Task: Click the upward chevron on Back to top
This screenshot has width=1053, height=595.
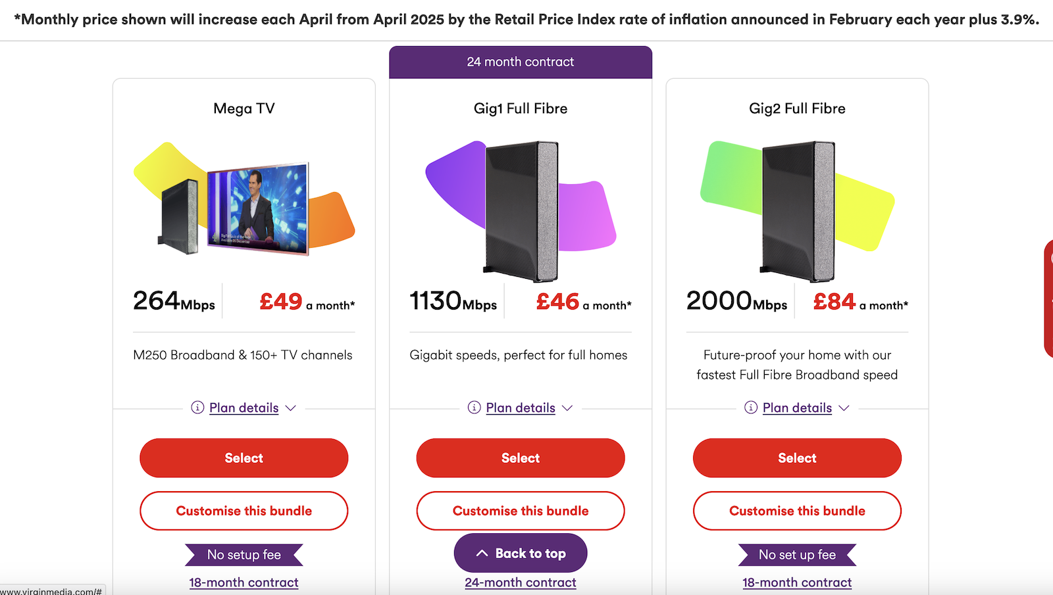Action: point(481,553)
